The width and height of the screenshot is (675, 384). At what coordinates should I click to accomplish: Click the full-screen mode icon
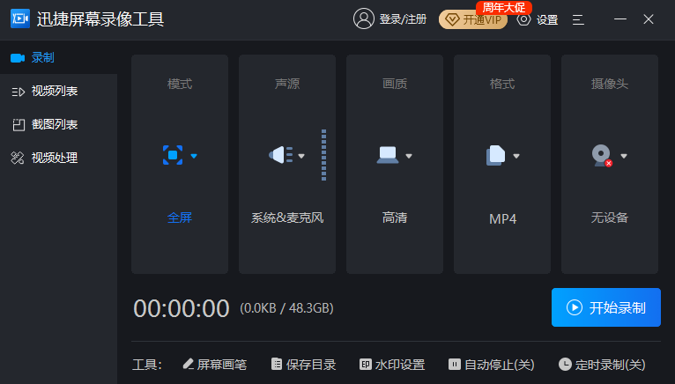click(173, 155)
